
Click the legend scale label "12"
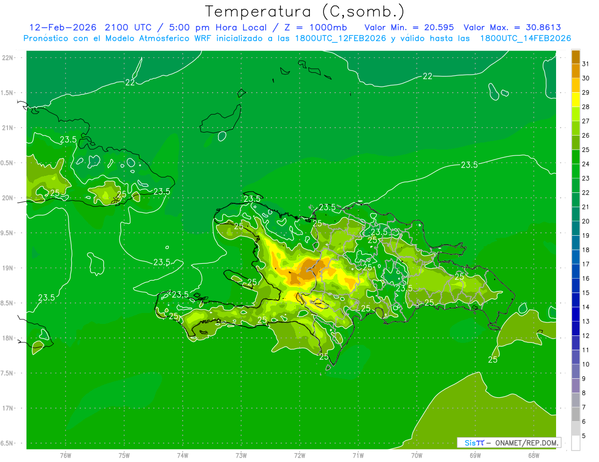586,336
